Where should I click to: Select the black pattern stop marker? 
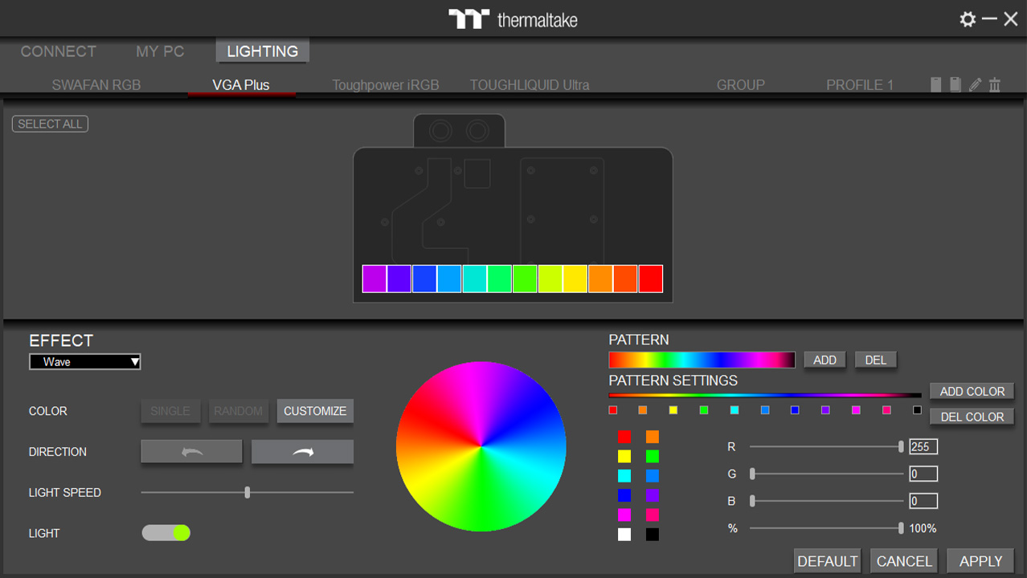pyautogui.click(x=917, y=410)
